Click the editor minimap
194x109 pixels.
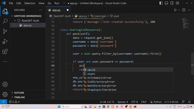186,24
